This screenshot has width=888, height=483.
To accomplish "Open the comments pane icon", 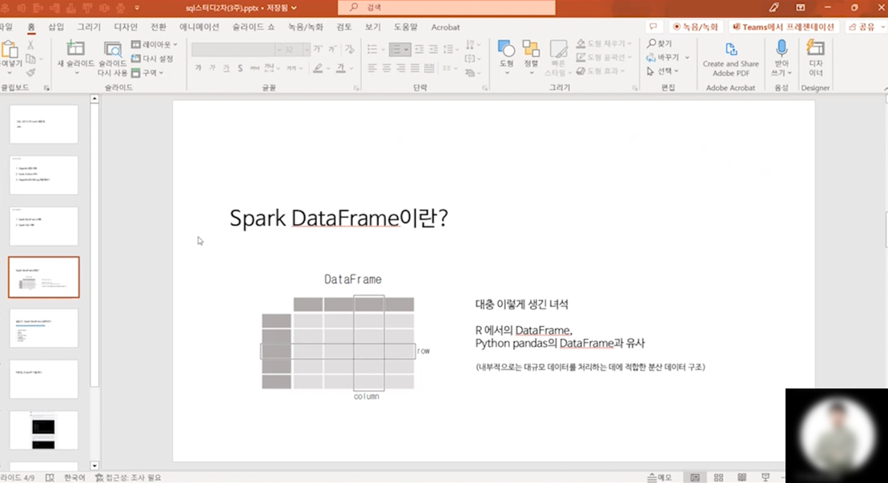I will tap(653, 26).
